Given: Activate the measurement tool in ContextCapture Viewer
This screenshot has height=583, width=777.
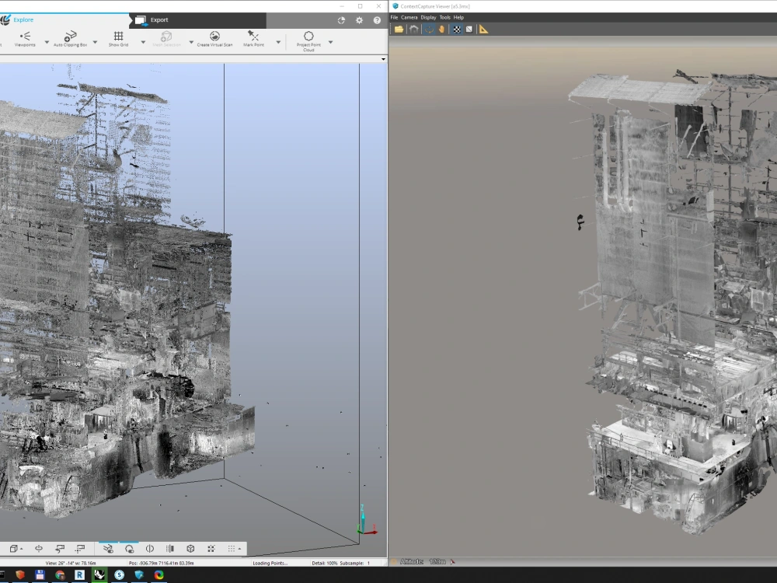Looking at the screenshot, I should (x=483, y=29).
